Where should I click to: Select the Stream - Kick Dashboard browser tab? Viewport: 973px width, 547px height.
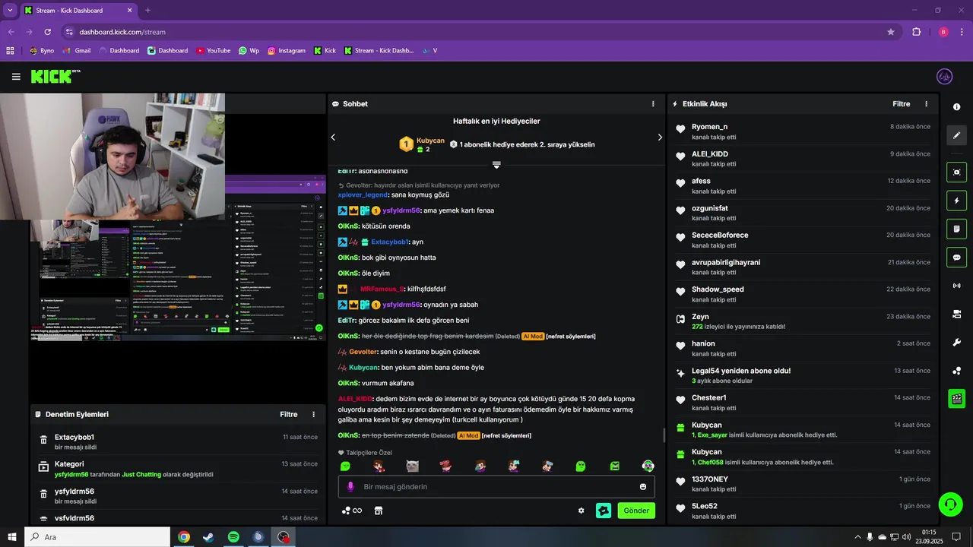tap(78, 10)
